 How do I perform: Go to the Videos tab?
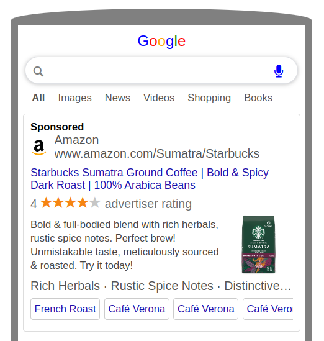pos(159,98)
